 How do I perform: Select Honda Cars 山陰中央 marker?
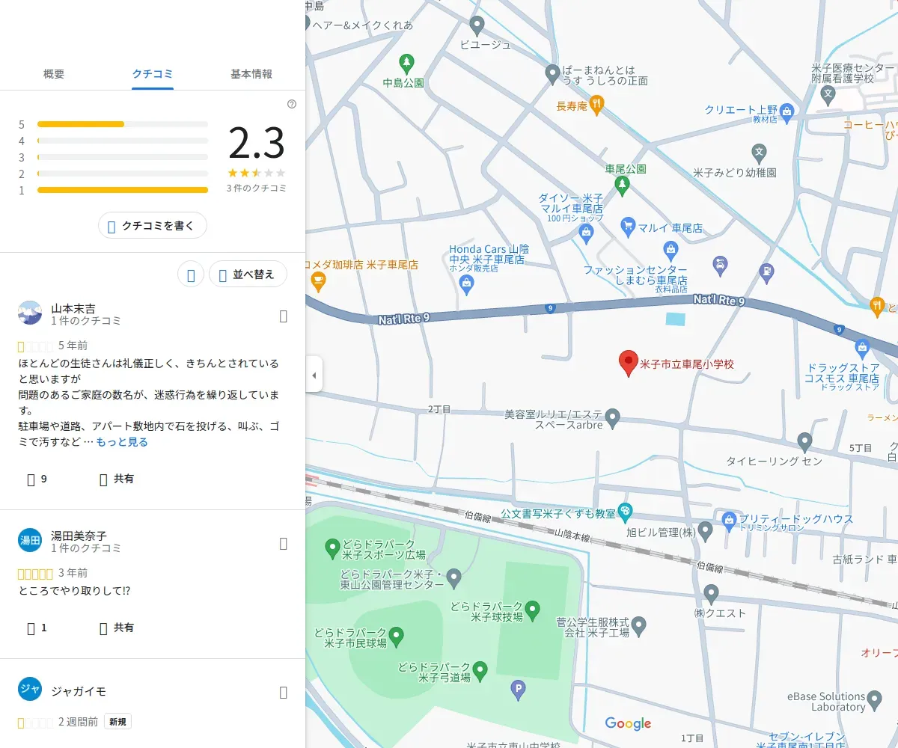pyautogui.click(x=467, y=283)
